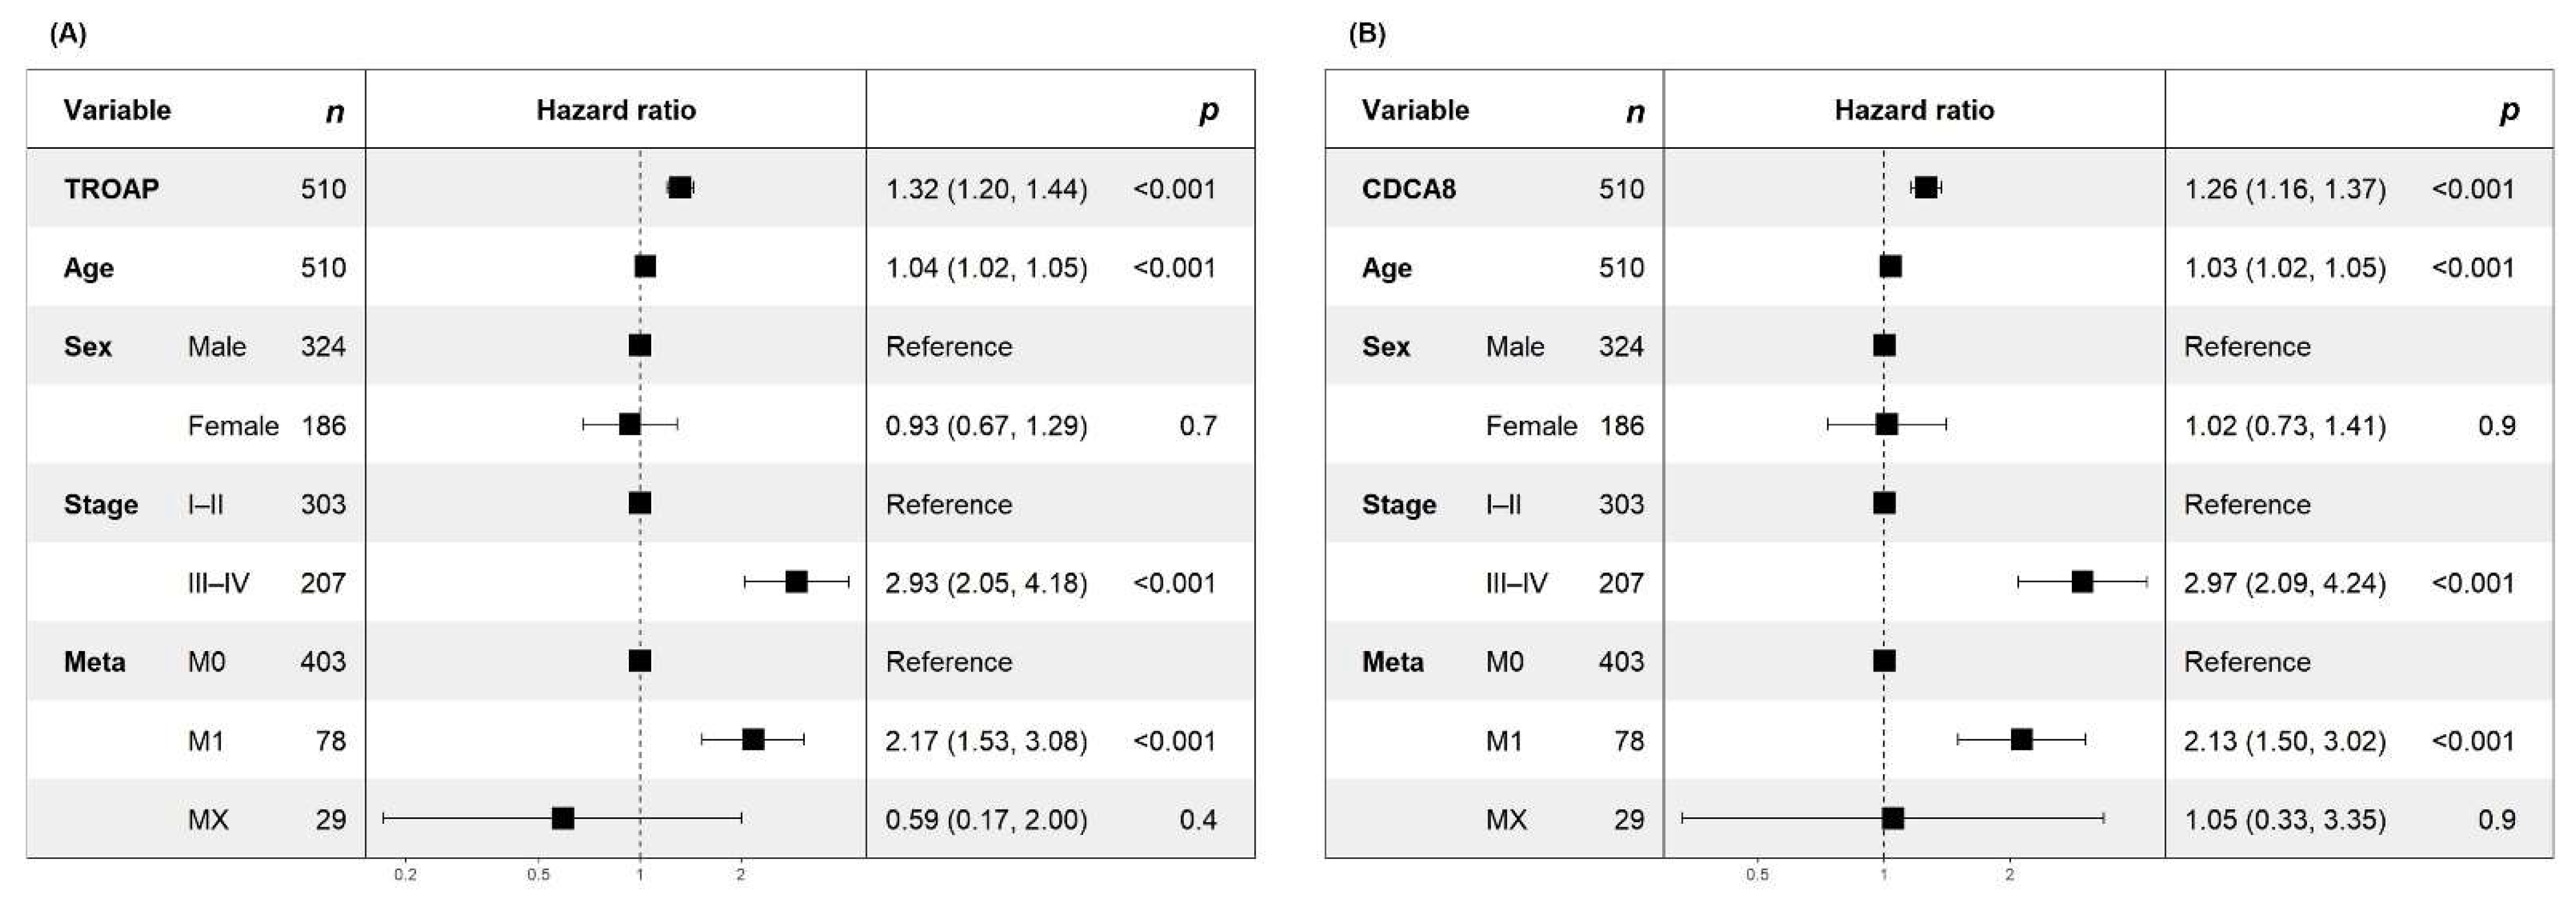This screenshot has width=2576, height=900.
Task: Click the panel (B) label
Action: tap(1367, 34)
